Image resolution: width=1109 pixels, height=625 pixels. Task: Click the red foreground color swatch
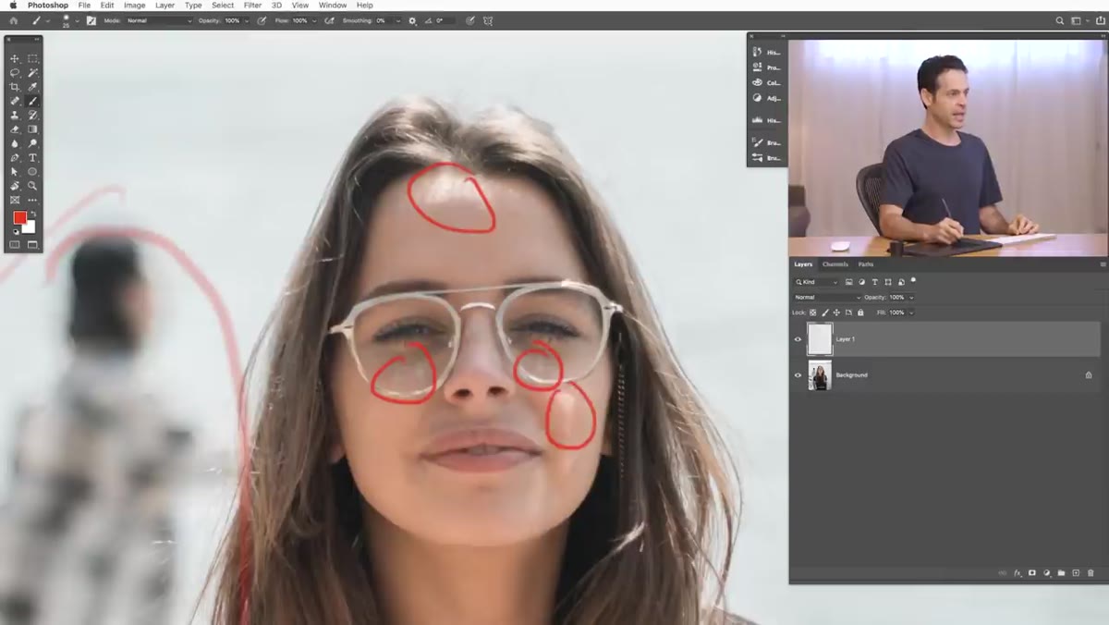point(19,217)
